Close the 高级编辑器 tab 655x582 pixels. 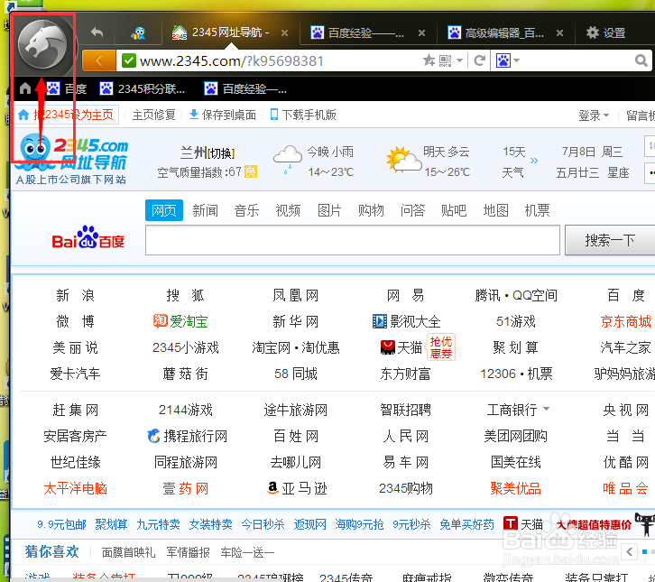click(559, 33)
